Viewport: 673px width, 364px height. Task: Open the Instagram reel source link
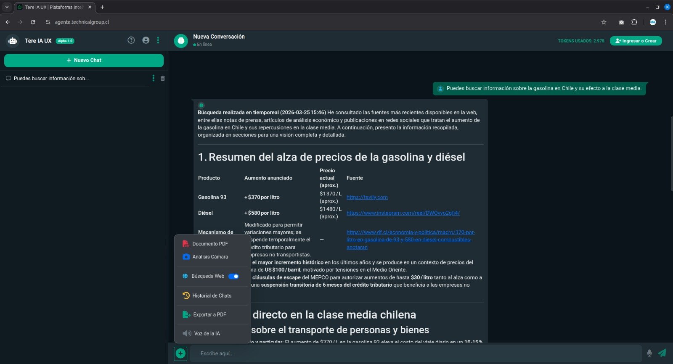coord(403,213)
